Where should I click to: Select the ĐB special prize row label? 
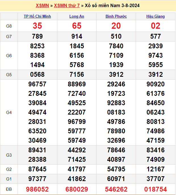click(x=9, y=189)
